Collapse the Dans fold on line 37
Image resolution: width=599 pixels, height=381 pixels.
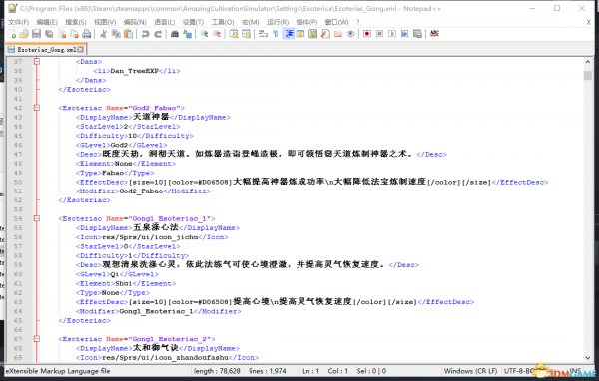coord(37,61)
